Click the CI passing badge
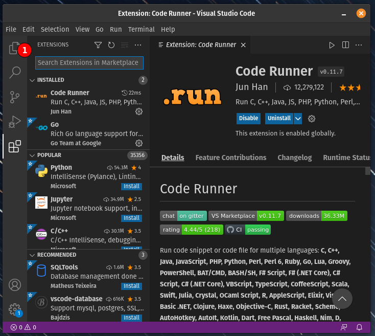Screen dimensions: 375x336 pyautogui.click(x=248, y=230)
